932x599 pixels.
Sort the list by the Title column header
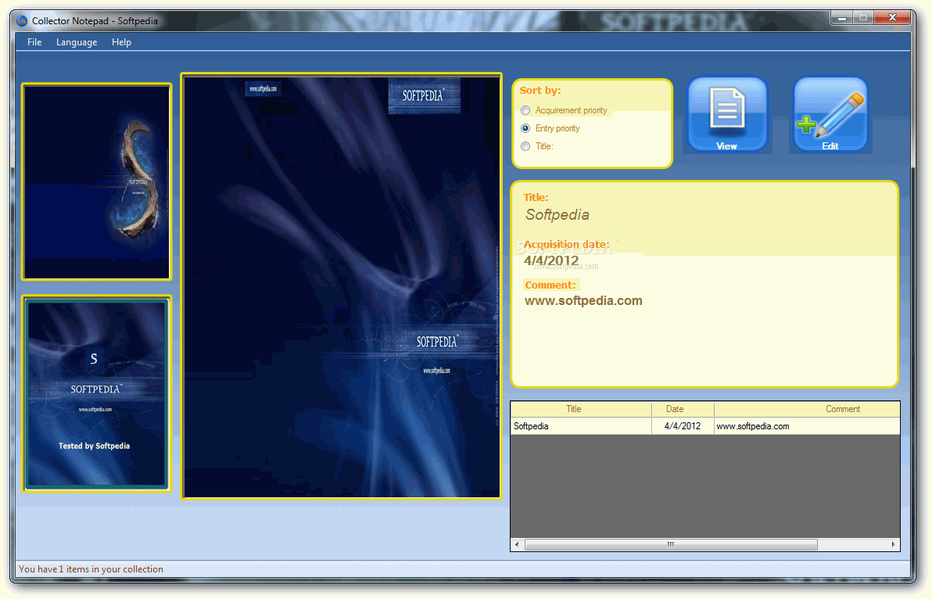(581, 409)
